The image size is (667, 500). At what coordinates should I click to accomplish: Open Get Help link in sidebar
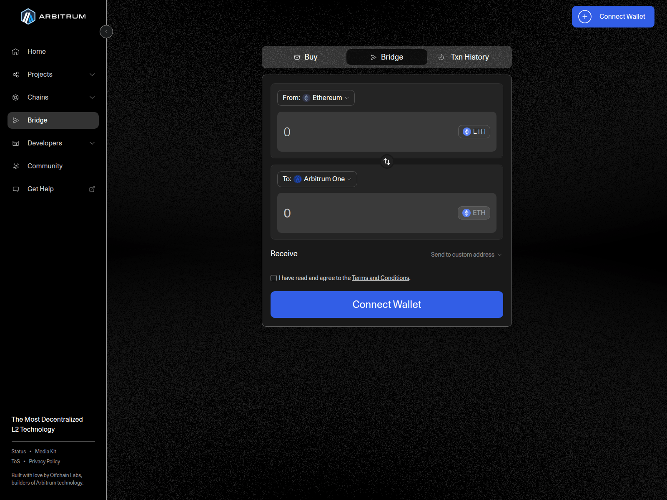pos(53,189)
